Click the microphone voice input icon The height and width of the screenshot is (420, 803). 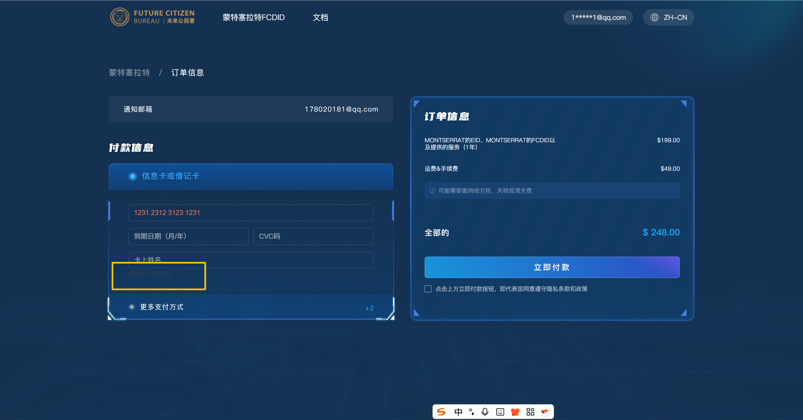click(485, 412)
